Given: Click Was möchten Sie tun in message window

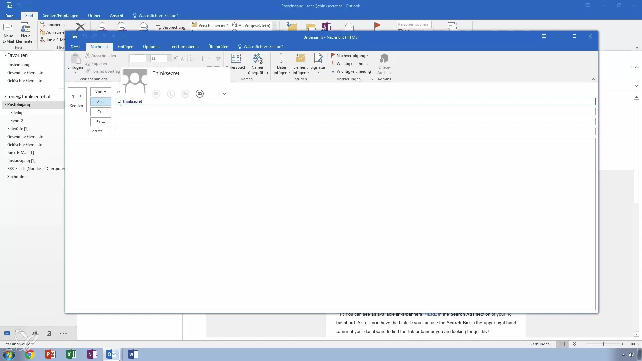Looking at the screenshot, I should coord(260,47).
